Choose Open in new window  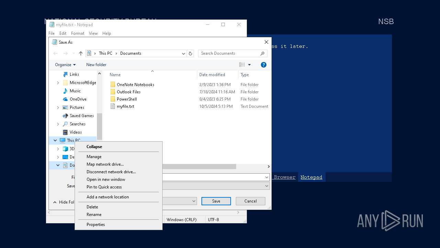[x=119, y=179]
